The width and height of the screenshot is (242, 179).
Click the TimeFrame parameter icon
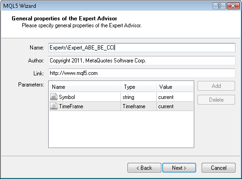click(x=54, y=106)
